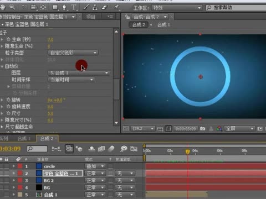The height and width of the screenshot is (199, 266).
Task: Open track matte dropdown for BG 2 layer
Action: (x=125, y=181)
